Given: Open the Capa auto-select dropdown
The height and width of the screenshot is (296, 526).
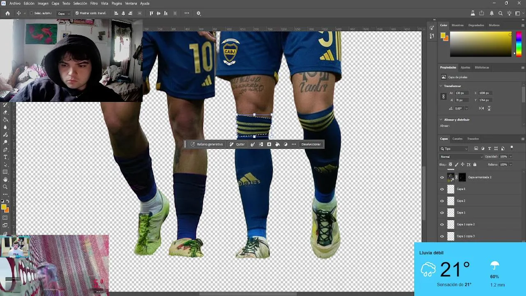Looking at the screenshot, I should [63, 13].
